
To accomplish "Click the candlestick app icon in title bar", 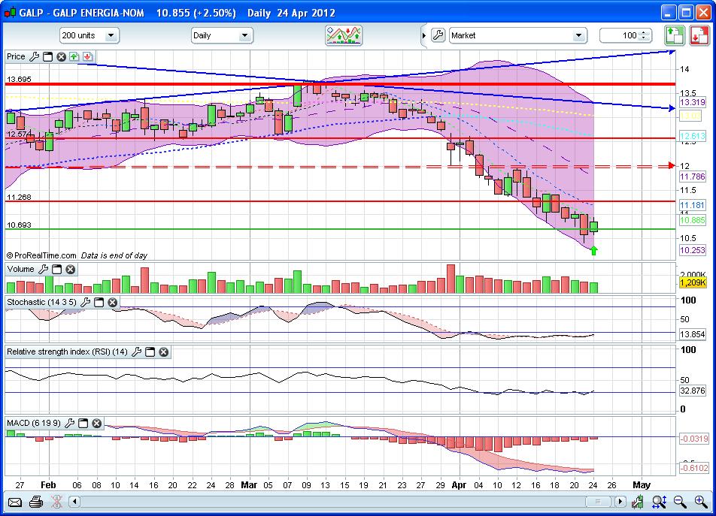I will pos(10,13).
